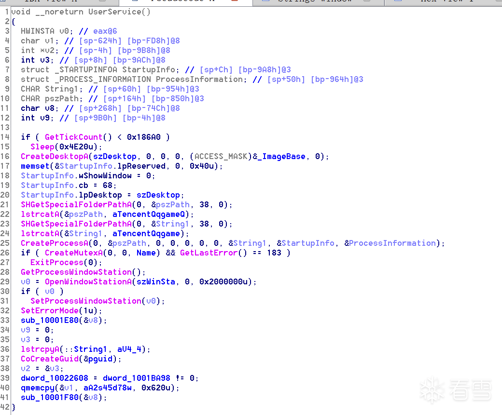Select the aTencentQqgameQ string reference
The height and width of the screenshot is (415, 502).
(x=149, y=214)
